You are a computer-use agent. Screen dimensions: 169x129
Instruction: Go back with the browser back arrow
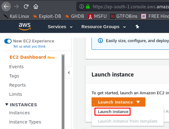click(6, 6)
